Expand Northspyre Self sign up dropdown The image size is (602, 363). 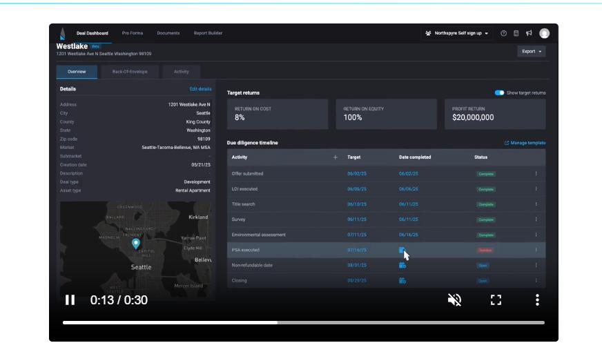[x=457, y=33]
